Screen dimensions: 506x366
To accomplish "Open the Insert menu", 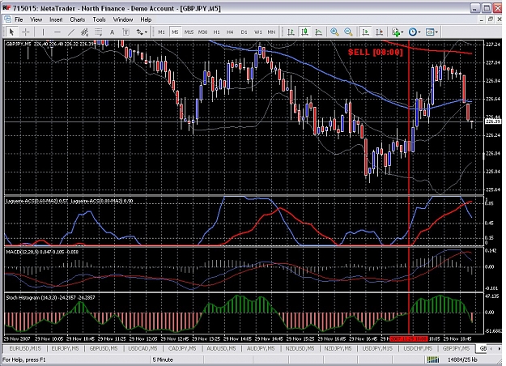I will (x=56, y=19).
